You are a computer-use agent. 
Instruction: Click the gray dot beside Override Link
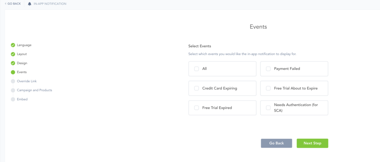[13, 81]
